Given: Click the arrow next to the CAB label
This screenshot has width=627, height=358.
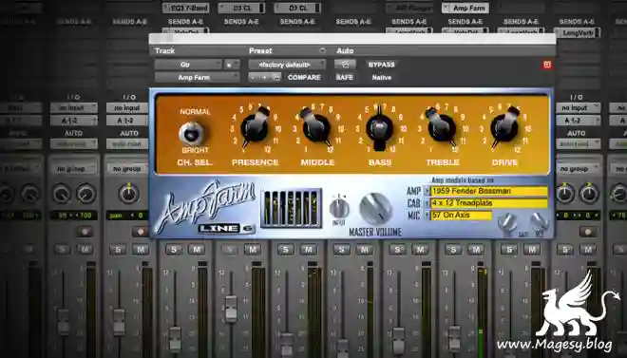Looking at the screenshot, I should click(427, 203).
